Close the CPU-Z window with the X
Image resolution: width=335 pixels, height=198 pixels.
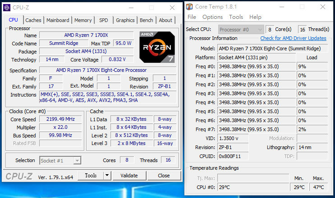(x=172, y=8)
